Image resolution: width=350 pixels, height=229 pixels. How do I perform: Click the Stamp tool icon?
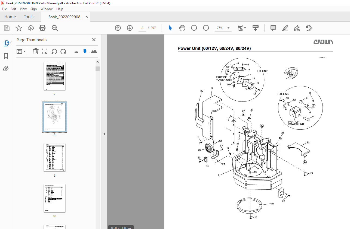[x=309, y=28]
